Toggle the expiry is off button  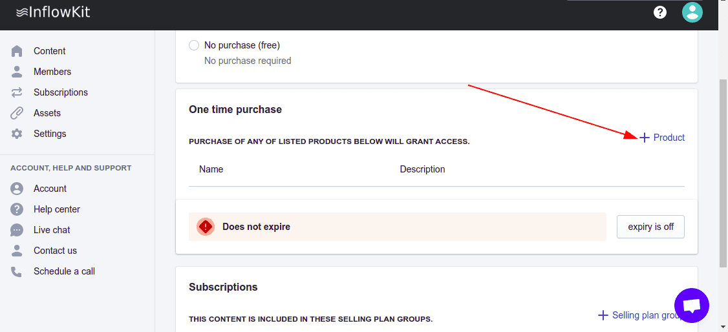click(x=650, y=227)
